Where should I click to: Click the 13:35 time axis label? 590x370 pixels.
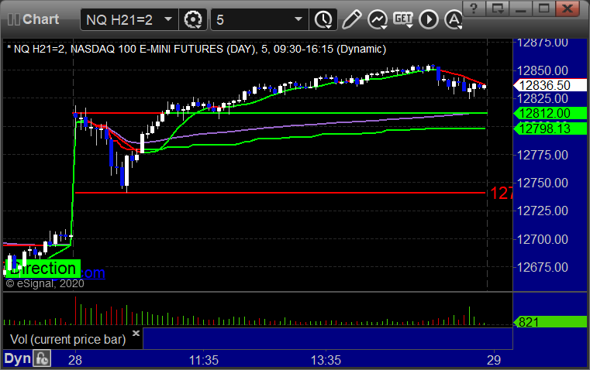326,360
